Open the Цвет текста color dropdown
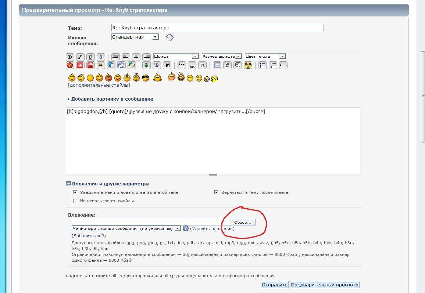Image resolution: width=425 pixels, height=293 pixels. [x=265, y=56]
